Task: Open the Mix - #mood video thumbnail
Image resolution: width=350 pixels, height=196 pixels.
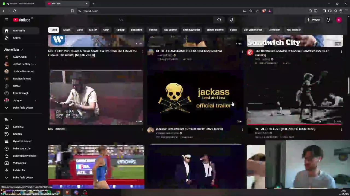Action: (96, 97)
